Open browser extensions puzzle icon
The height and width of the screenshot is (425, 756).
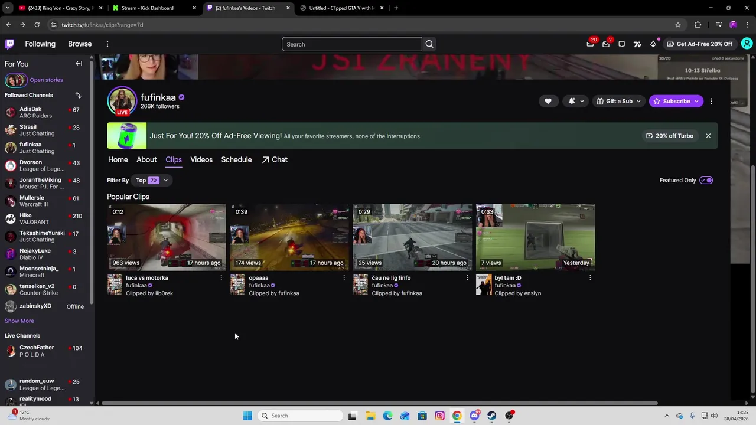(x=698, y=25)
